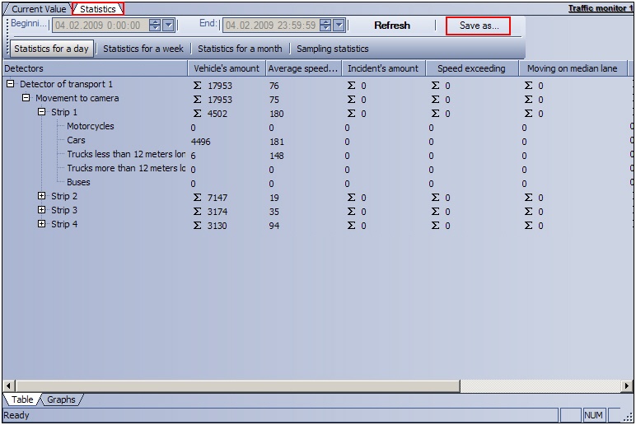
Task: Expand the Strip 2 node
Action: 42,196
